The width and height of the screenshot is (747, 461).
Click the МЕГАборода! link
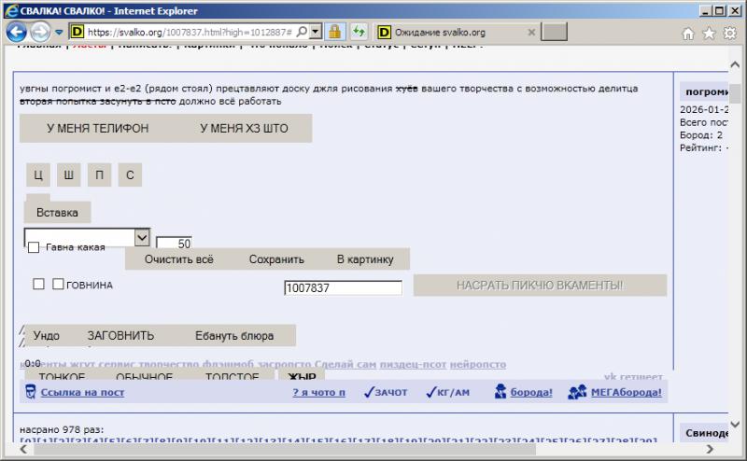coord(615,392)
